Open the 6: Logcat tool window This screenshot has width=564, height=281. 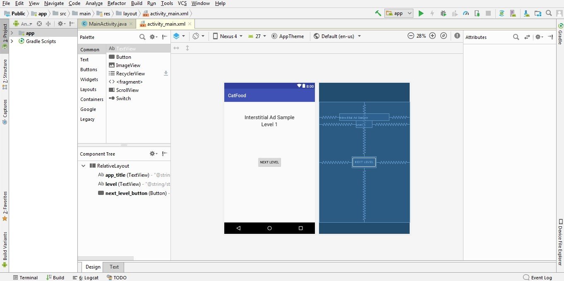click(x=86, y=278)
